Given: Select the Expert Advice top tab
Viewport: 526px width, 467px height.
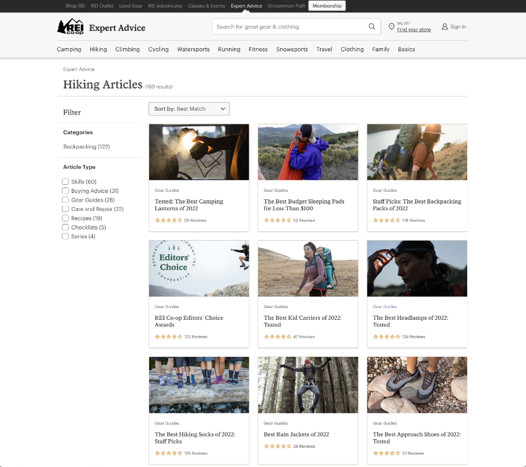Looking at the screenshot, I should tap(246, 6).
